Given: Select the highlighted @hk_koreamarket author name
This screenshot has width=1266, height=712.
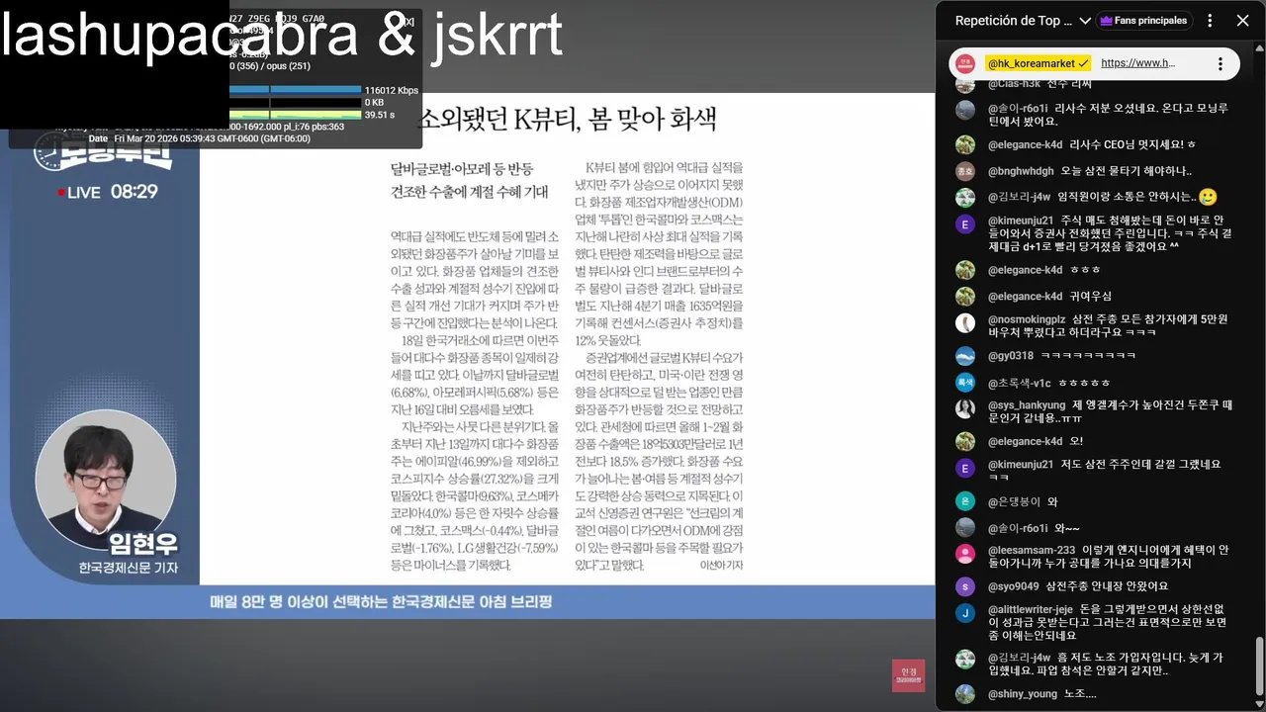Looking at the screenshot, I should pos(1039,63).
